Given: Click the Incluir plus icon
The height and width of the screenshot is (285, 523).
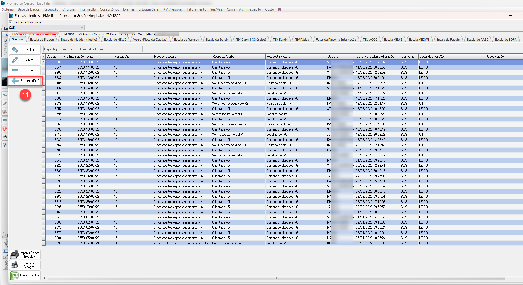Looking at the screenshot, I should tap(15, 50).
